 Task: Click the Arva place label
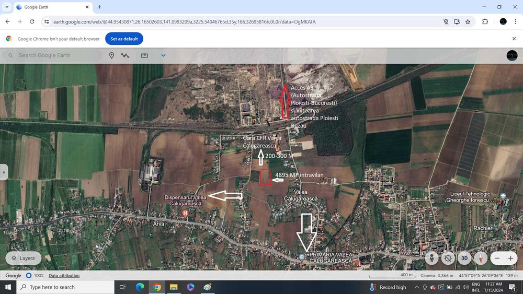tap(159, 224)
